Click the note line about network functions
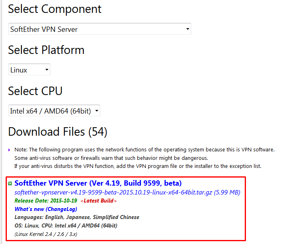The width and height of the screenshot is (287, 244). click(x=144, y=149)
